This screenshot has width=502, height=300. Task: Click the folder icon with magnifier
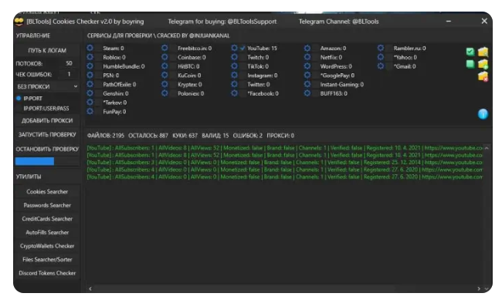[x=483, y=52]
